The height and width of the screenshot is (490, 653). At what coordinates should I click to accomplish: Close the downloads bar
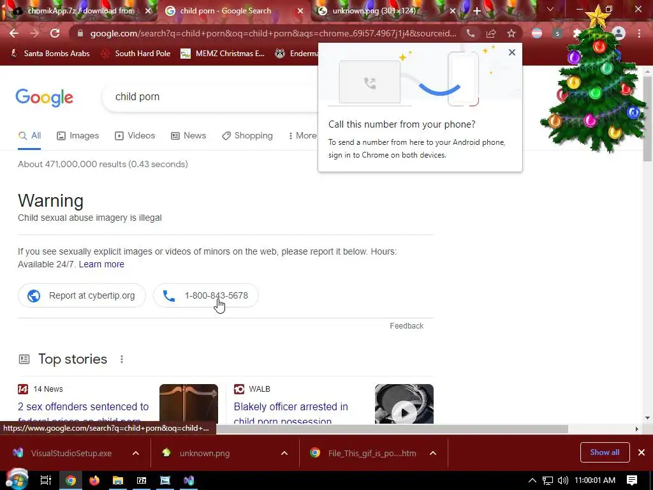642,452
